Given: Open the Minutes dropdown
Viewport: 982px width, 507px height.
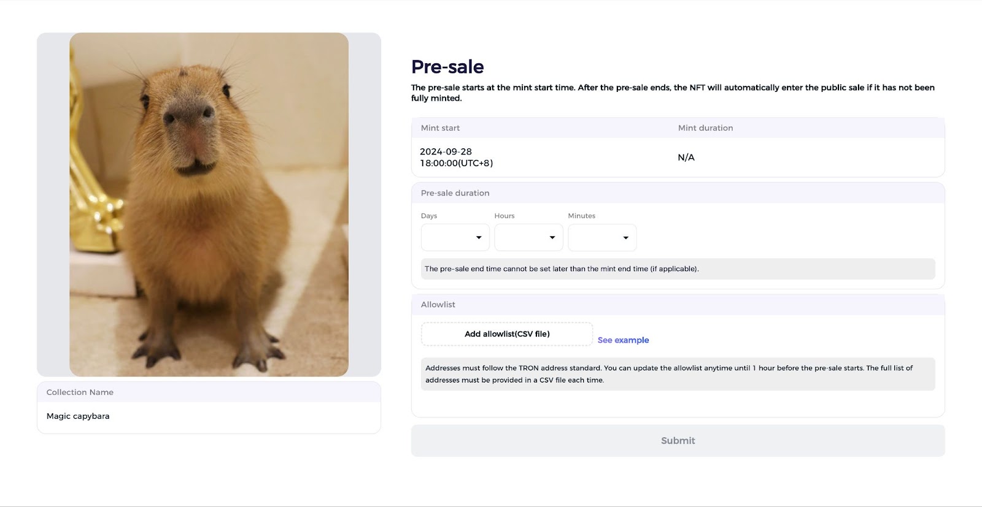Looking at the screenshot, I should [x=602, y=237].
